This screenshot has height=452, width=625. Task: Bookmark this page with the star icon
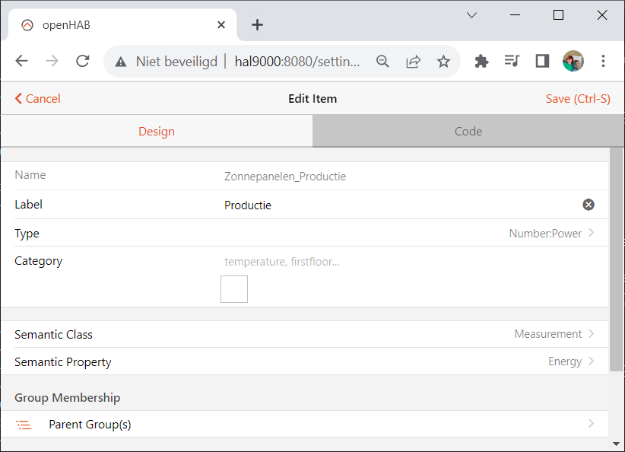443,62
